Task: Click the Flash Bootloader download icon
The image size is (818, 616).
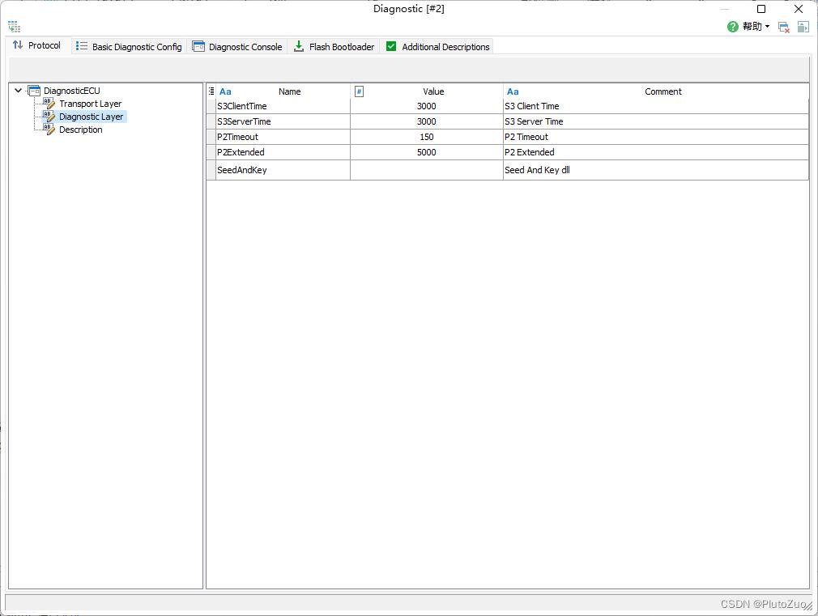Action: coord(298,46)
